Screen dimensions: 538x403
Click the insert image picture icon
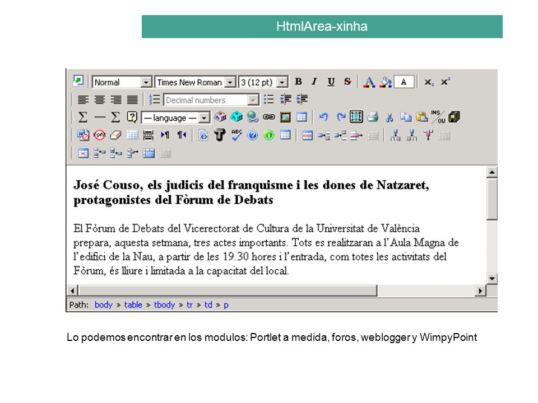[285, 117]
